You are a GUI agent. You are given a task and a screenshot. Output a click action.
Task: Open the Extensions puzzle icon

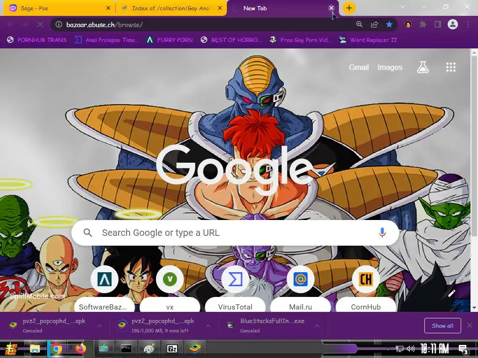[x=423, y=24]
